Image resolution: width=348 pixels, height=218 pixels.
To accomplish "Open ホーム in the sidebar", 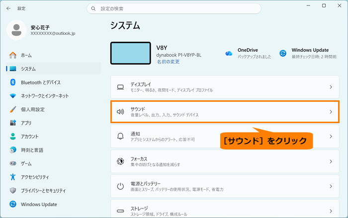I will 53,55.
